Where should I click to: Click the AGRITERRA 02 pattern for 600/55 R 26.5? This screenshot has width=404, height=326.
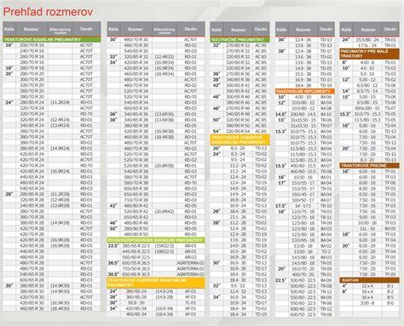pos(191,263)
